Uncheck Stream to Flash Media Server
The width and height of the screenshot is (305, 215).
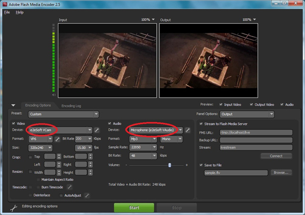201,124
